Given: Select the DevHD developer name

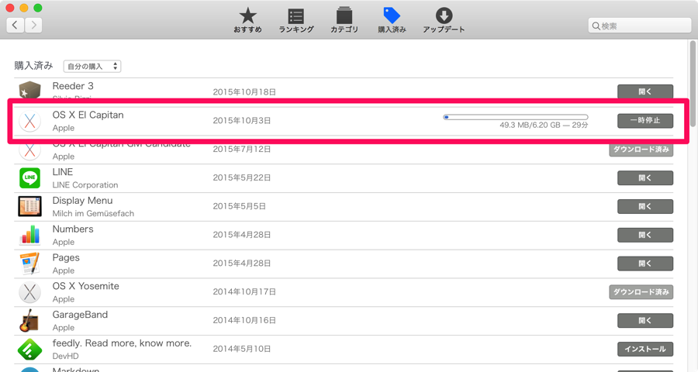Looking at the screenshot, I should (x=65, y=356).
